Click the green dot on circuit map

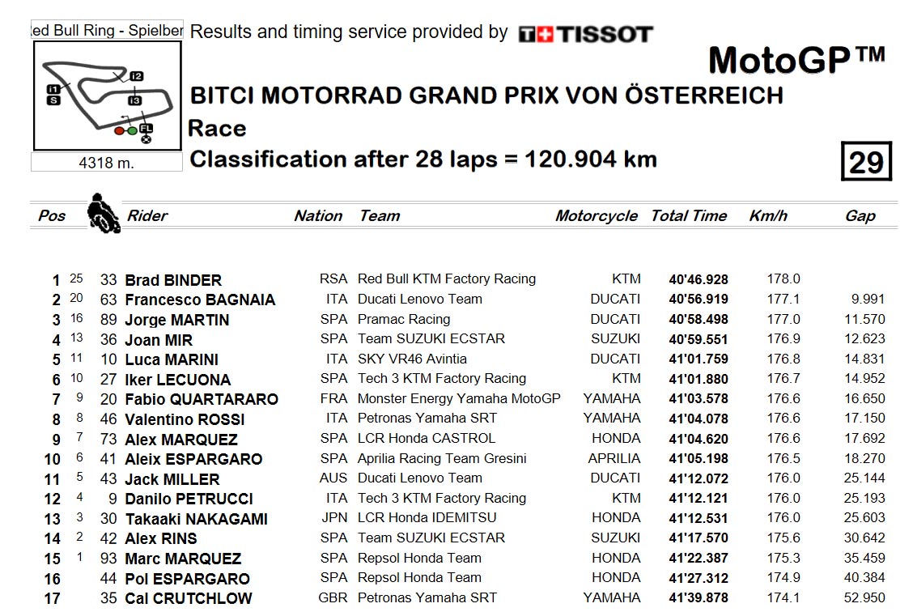pyautogui.click(x=132, y=131)
